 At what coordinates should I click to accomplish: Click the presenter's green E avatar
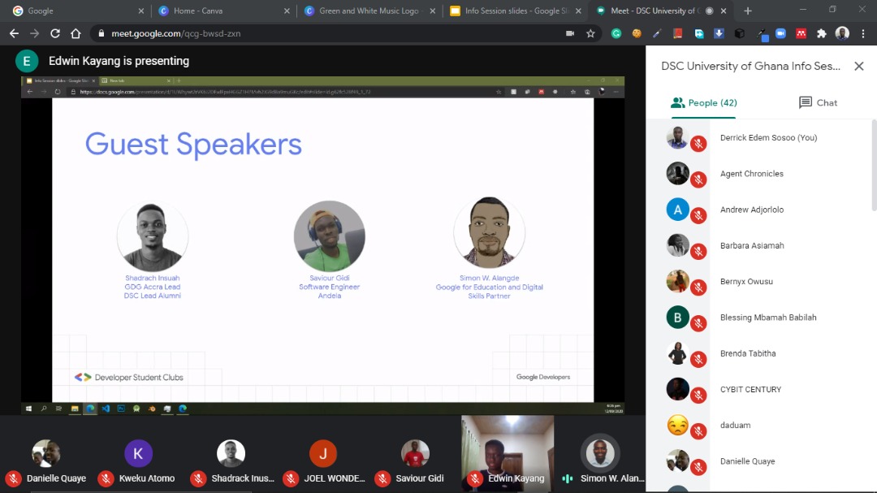coord(26,61)
